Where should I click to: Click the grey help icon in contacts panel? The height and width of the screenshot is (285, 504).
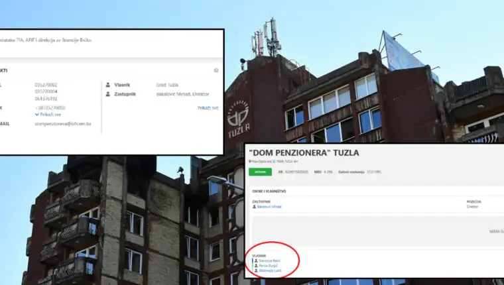point(216,70)
